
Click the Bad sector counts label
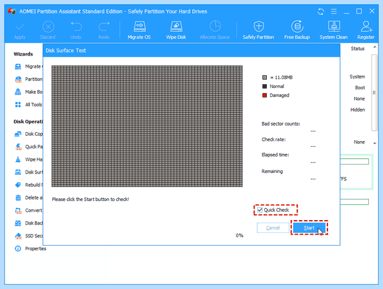[x=281, y=124]
